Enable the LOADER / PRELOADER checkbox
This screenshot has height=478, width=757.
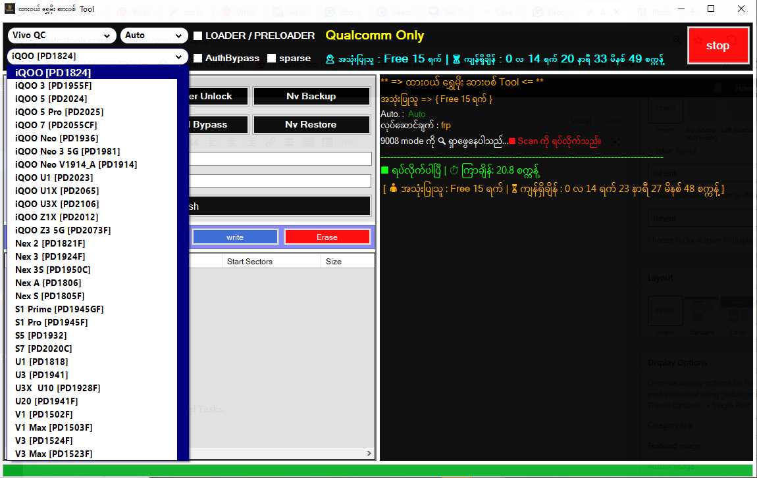pos(198,36)
